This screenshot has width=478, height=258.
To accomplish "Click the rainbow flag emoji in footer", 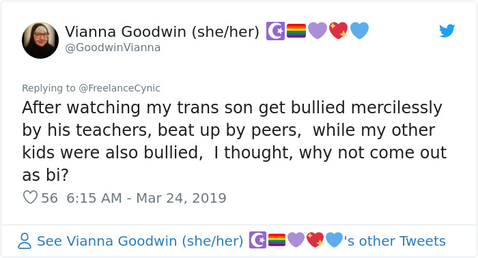I will coord(277,240).
